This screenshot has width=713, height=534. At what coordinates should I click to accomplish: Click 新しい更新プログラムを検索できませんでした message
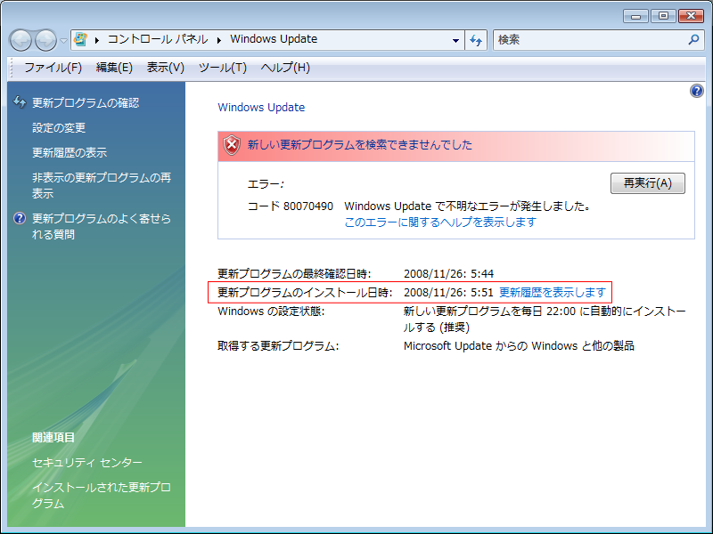(x=360, y=145)
